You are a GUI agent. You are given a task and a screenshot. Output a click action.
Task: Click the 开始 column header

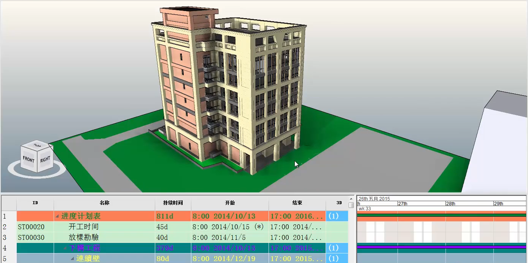pos(230,203)
